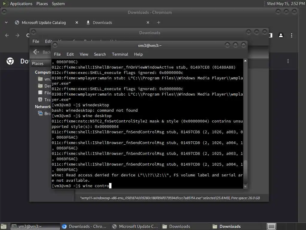This screenshot has height=230, width=306.
Task: Click Back arrow in file manager
Action: 36,52
